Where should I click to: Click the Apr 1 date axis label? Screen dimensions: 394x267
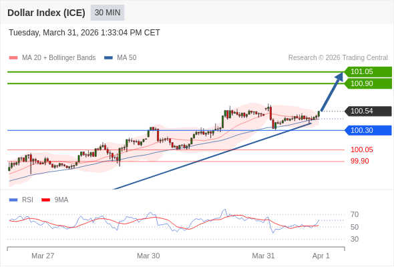(321, 256)
